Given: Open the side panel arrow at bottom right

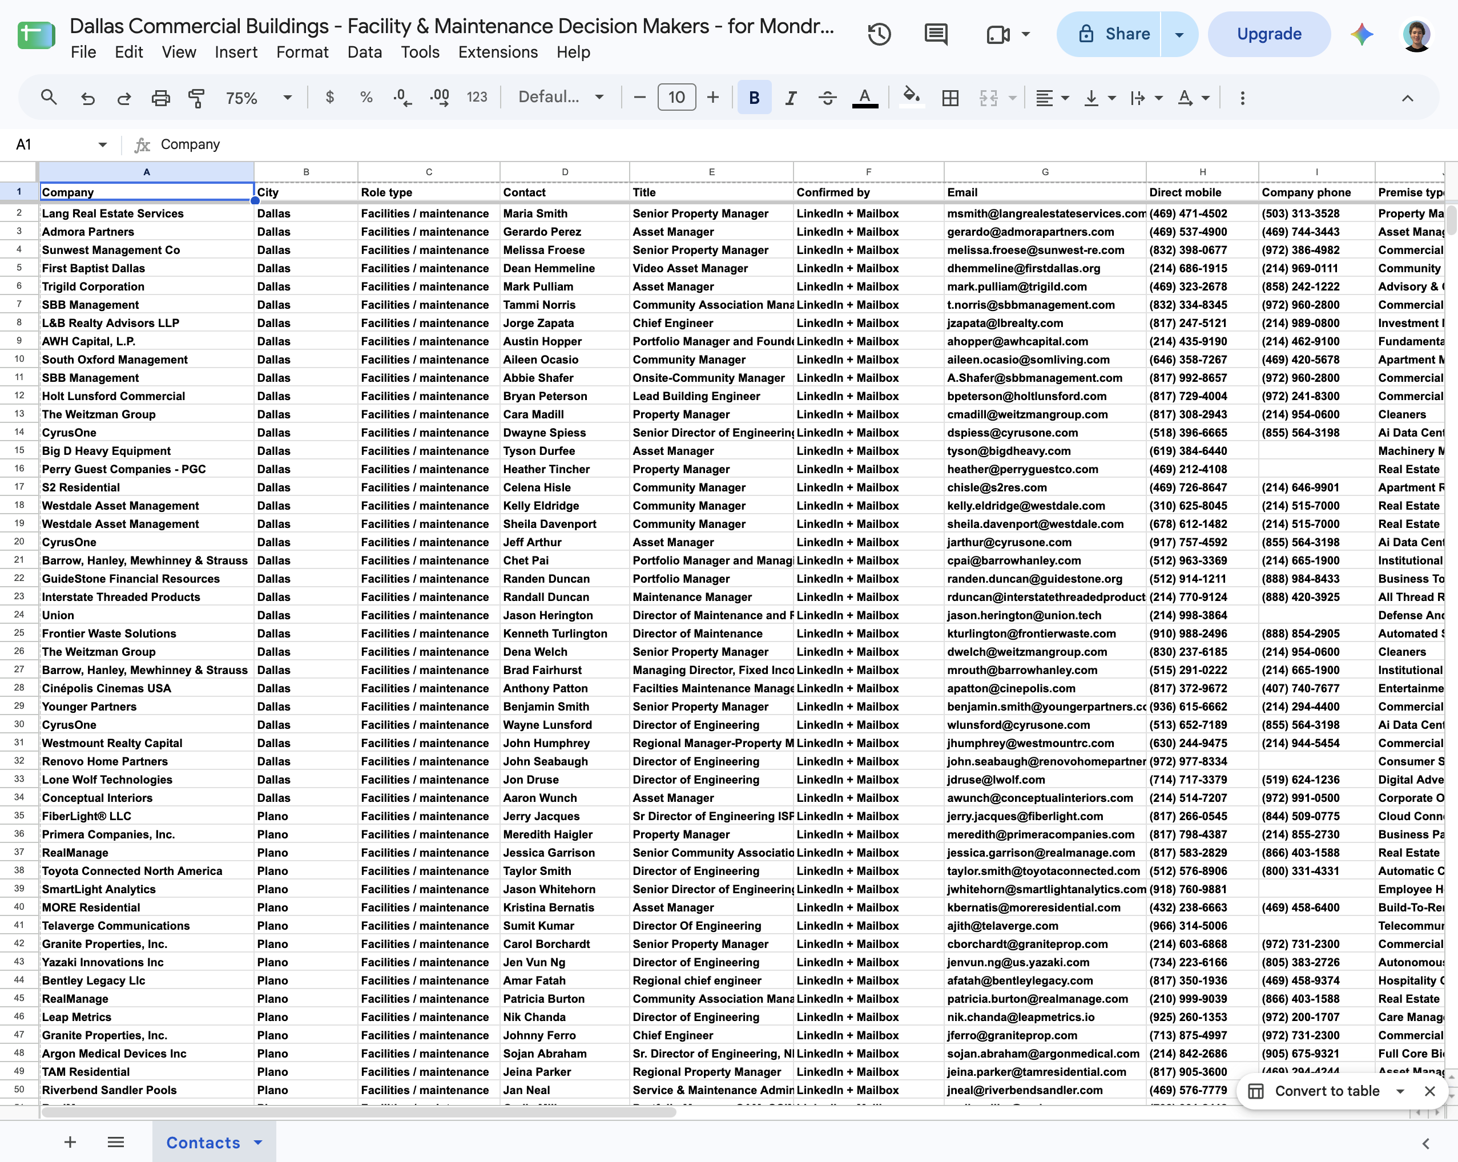Looking at the screenshot, I should pos(1425,1143).
